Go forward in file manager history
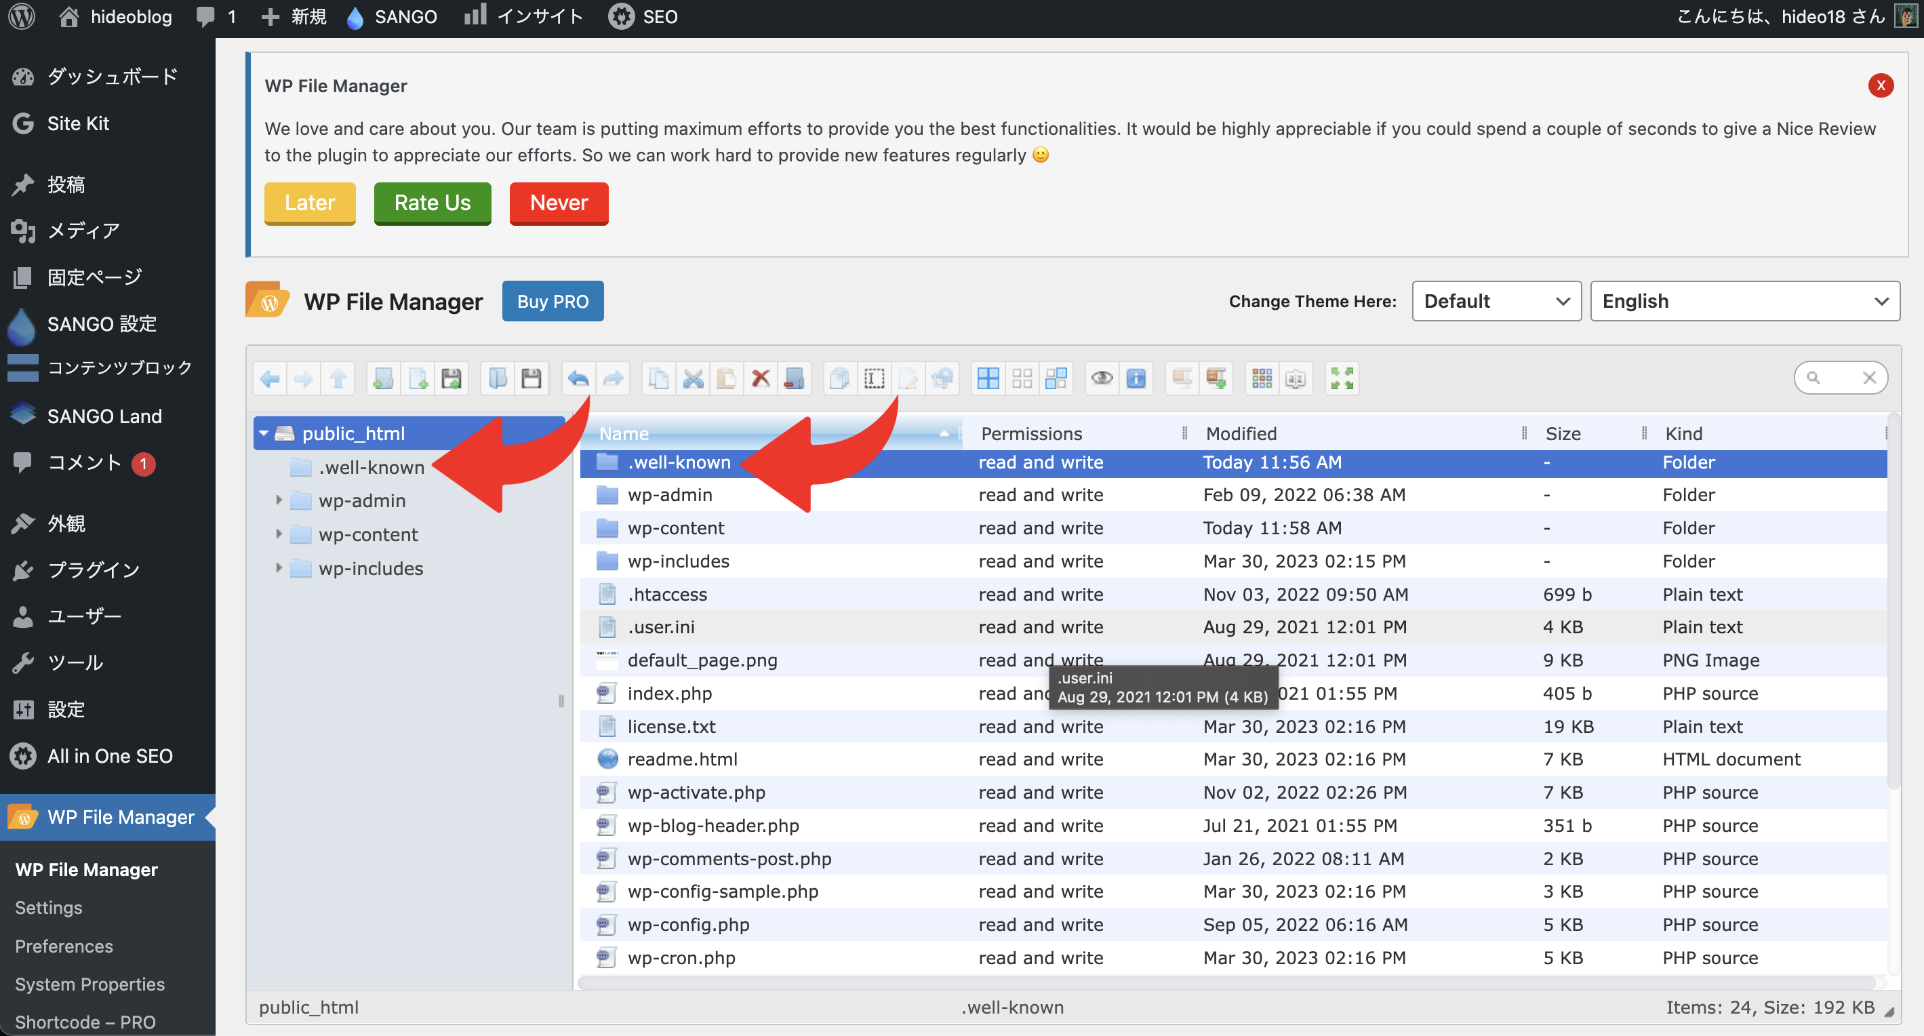Screen dimensions: 1924x1036 tap(304, 379)
